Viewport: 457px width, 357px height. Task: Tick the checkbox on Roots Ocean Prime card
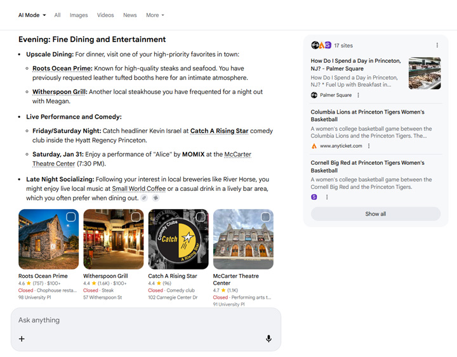pos(70,217)
